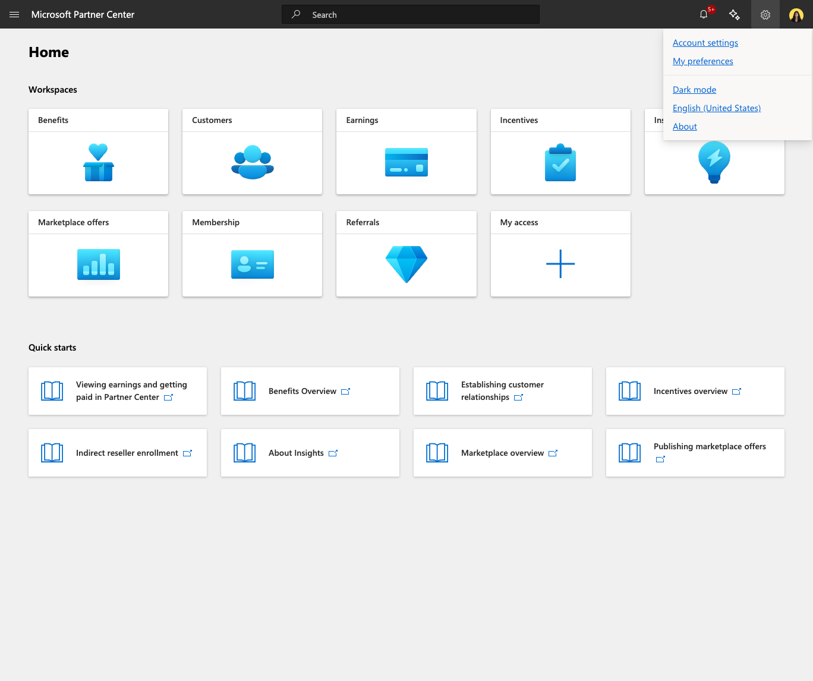
Task: Open the Earnings credit card icon
Action: point(406,162)
